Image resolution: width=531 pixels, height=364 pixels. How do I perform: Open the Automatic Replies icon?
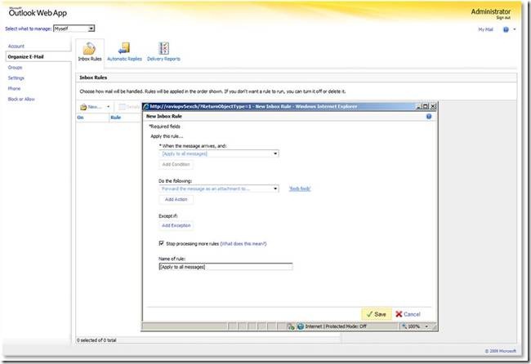click(124, 47)
